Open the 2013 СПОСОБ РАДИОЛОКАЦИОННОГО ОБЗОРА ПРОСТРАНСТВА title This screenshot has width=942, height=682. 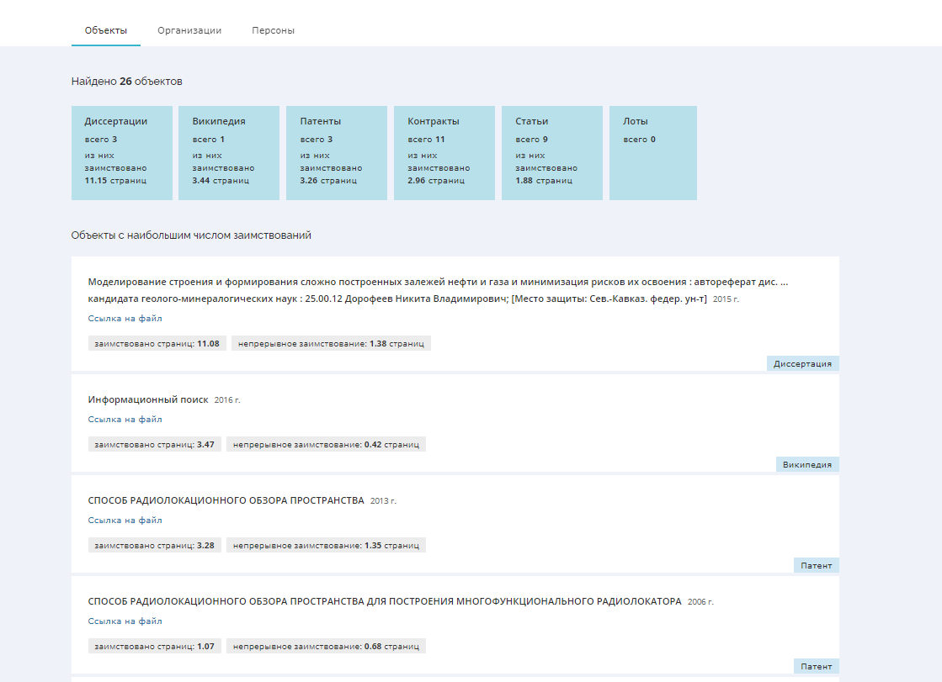[226, 500]
